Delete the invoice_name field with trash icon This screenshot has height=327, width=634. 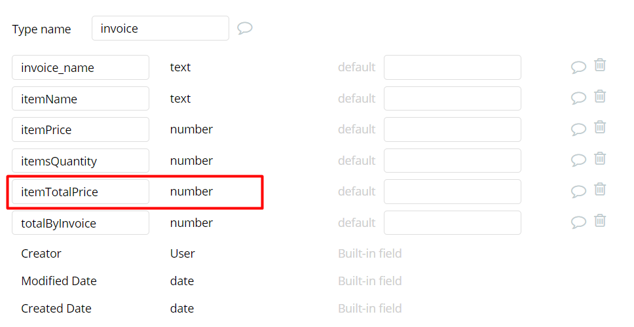coord(600,65)
